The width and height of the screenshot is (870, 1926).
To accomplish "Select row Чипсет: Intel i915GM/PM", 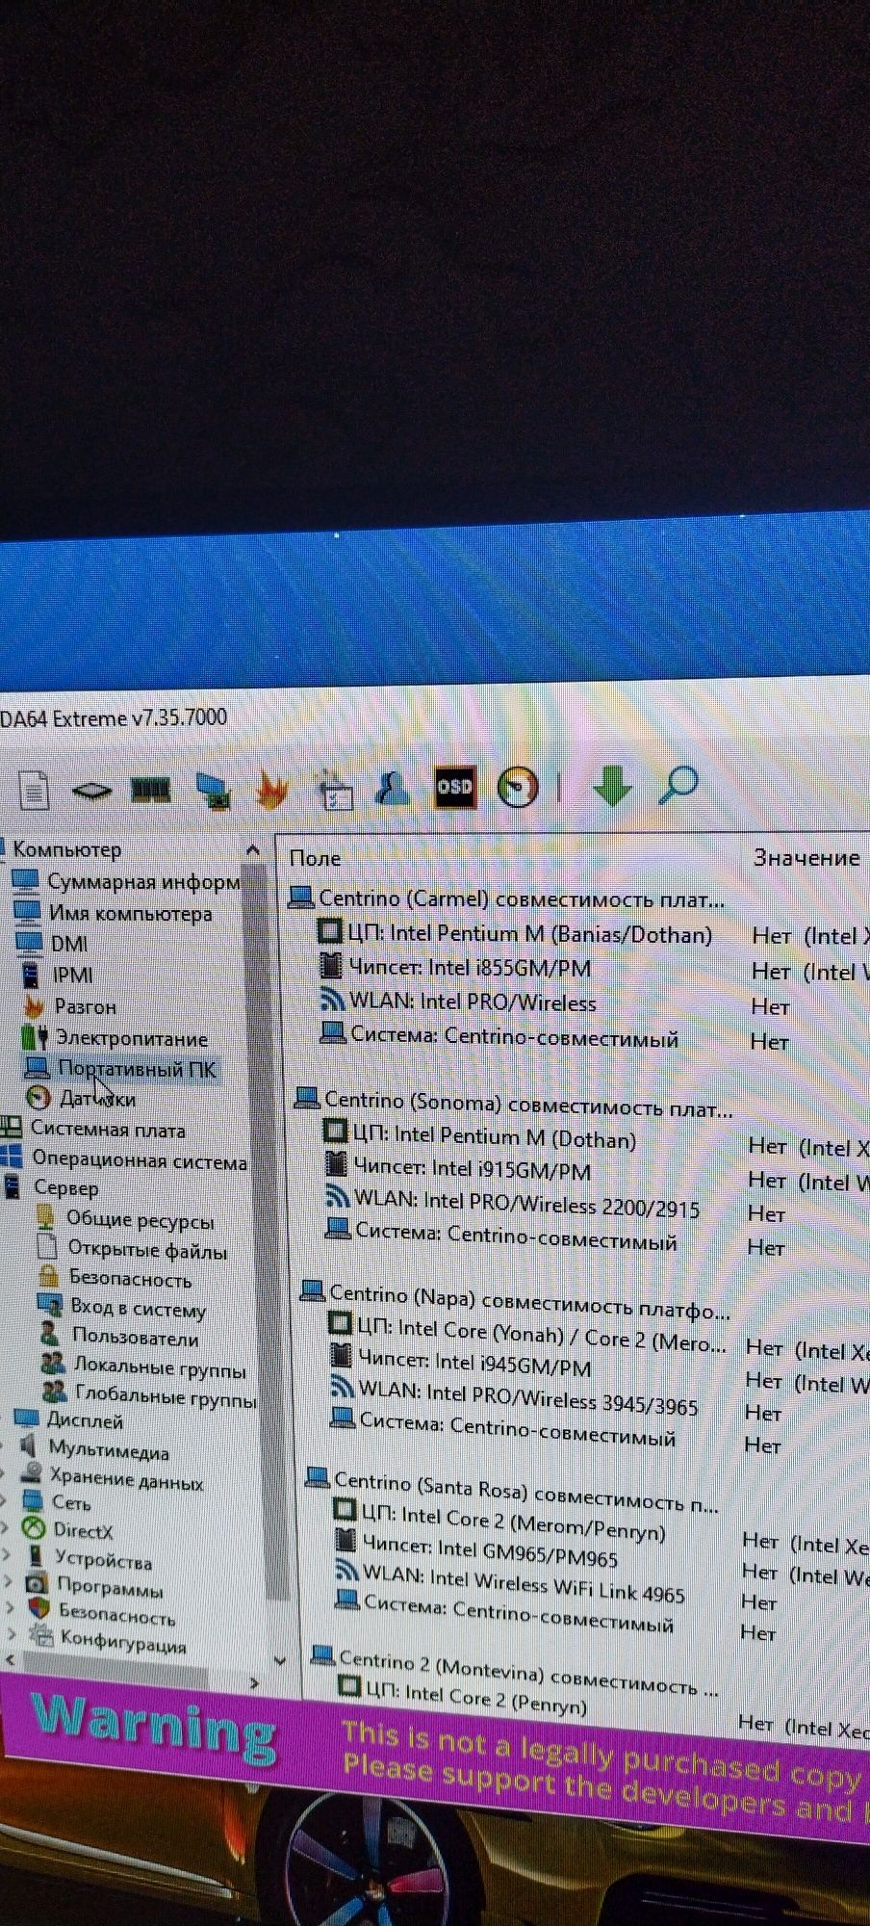I will tap(458, 1168).
